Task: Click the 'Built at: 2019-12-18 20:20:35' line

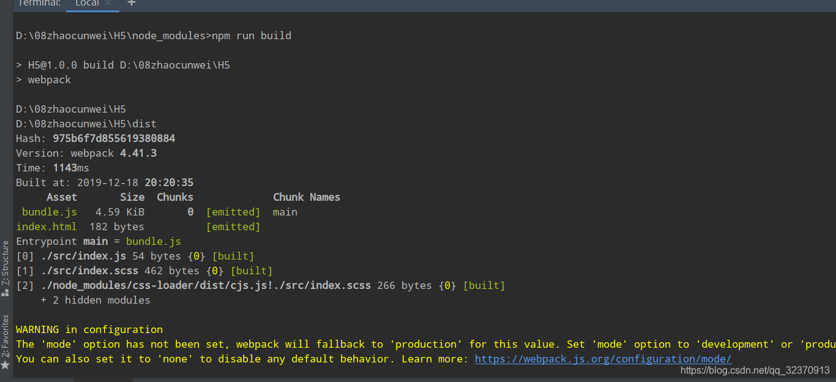Action: pyautogui.click(x=105, y=183)
